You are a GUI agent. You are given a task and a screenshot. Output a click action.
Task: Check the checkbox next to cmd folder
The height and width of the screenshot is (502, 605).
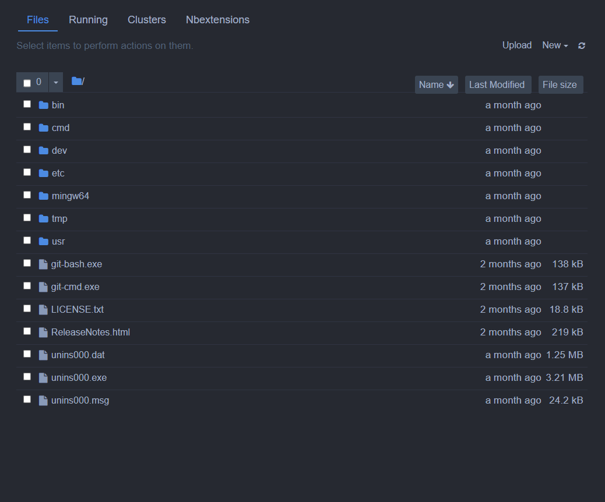[27, 126]
